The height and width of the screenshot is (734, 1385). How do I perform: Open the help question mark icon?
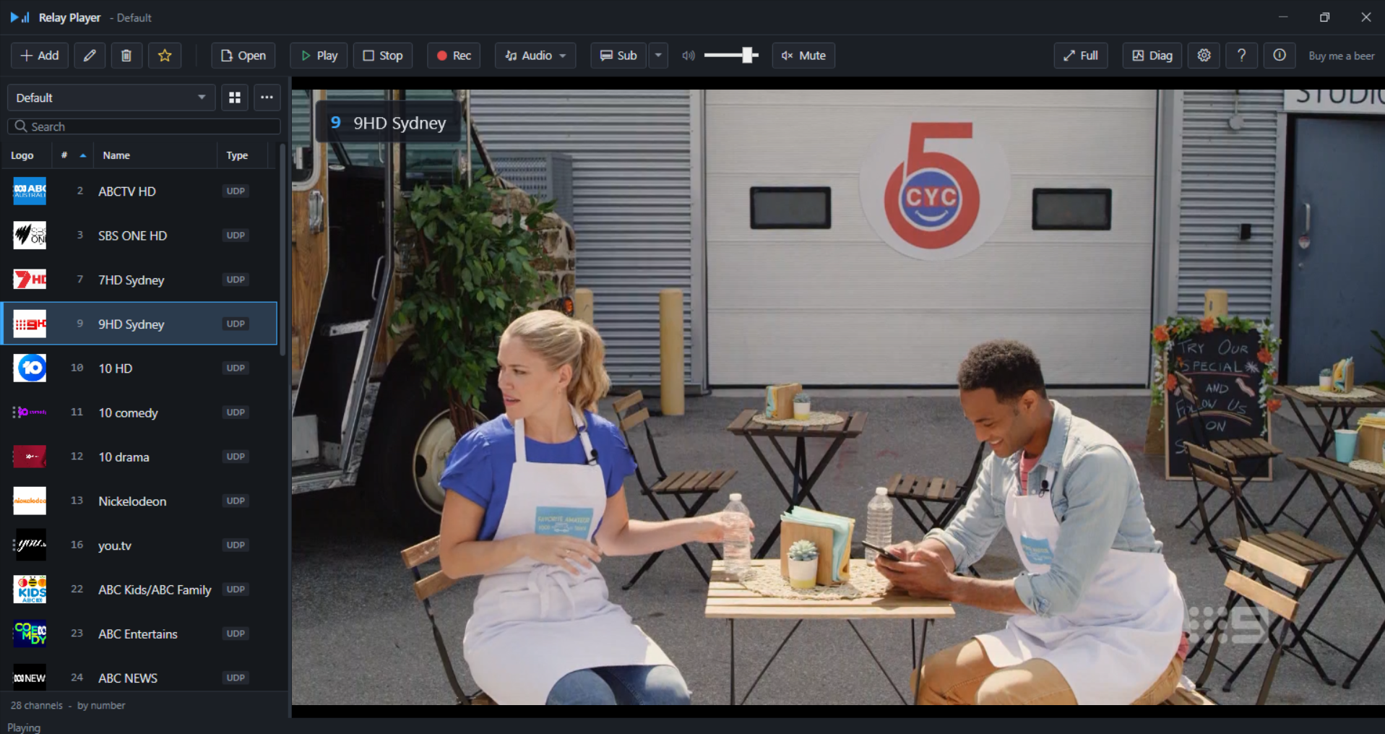[1241, 56]
